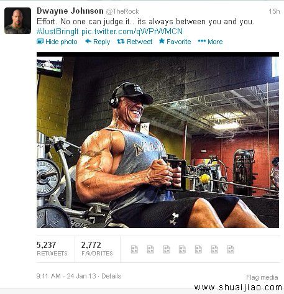View the 5,237 retweets list
Viewport: 284px width, 294px height.
(52, 249)
